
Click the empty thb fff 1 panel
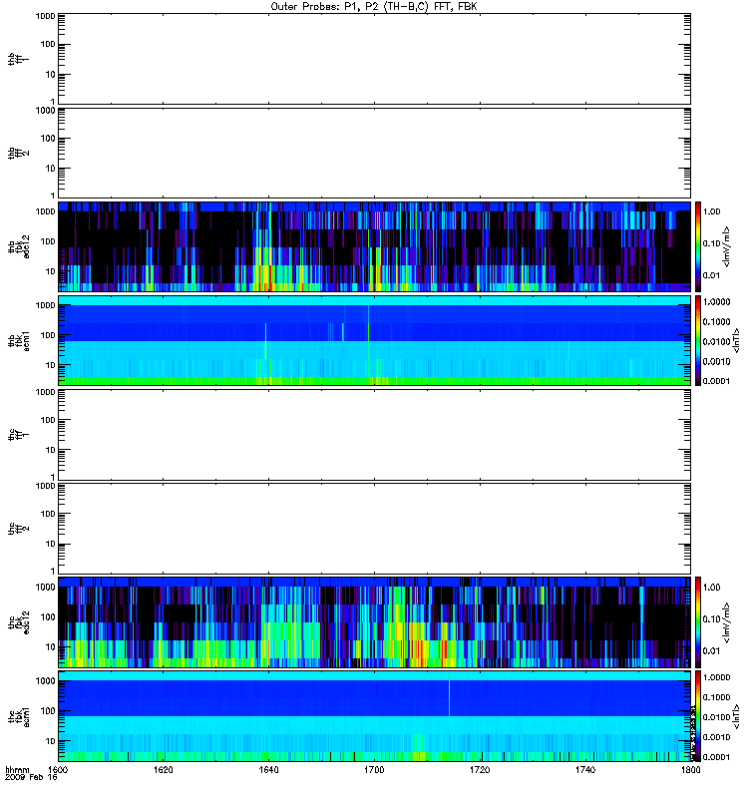[x=374, y=59]
